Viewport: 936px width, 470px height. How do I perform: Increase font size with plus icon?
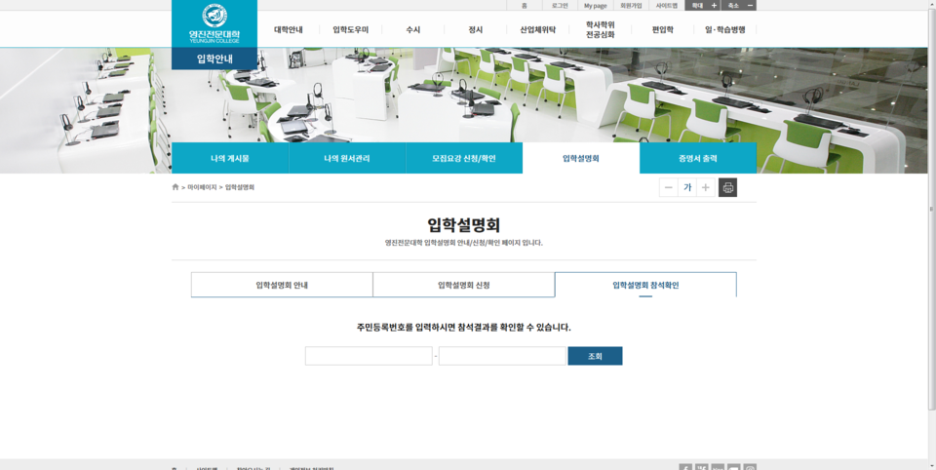[x=705, y=187]
